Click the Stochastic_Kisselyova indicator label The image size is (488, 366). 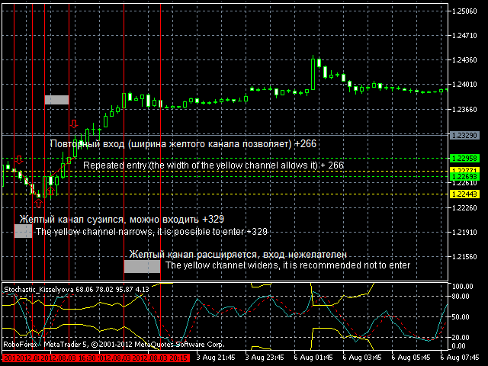[x=76, y=290]
